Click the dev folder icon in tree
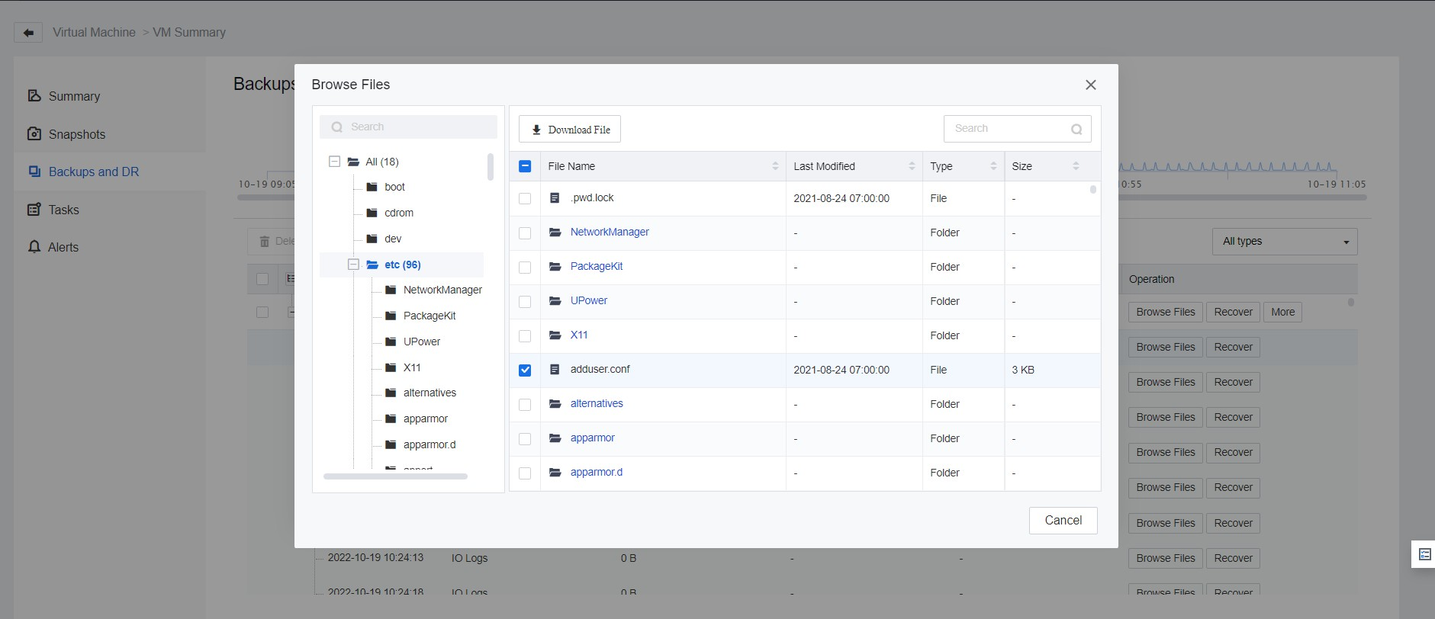Viewport: 1435px width, 619px height. (x=372, y=239)
